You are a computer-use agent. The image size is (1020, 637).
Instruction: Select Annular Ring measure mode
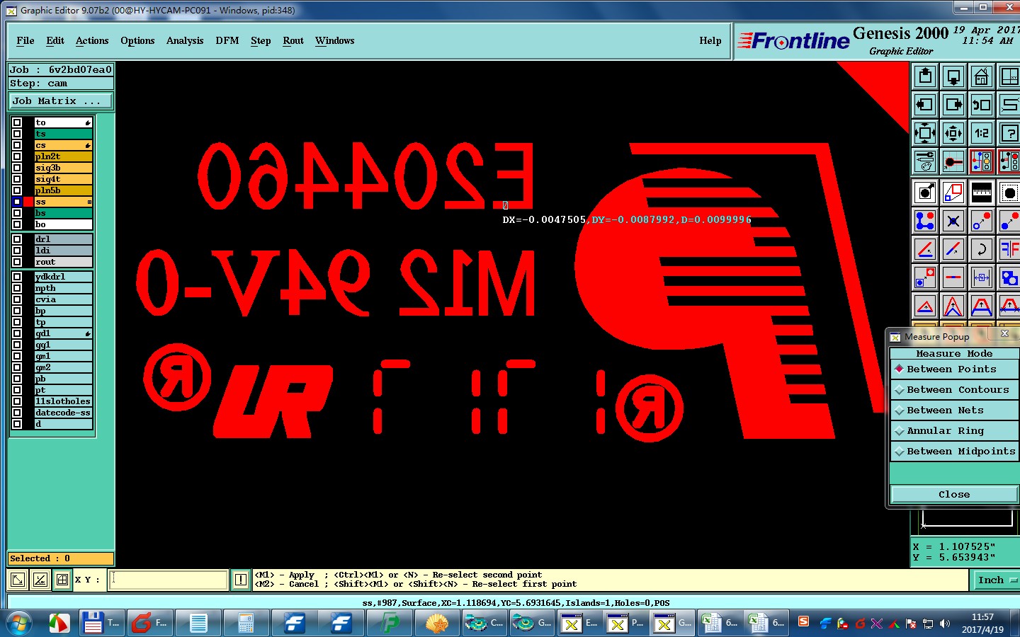tap(954, 431)
